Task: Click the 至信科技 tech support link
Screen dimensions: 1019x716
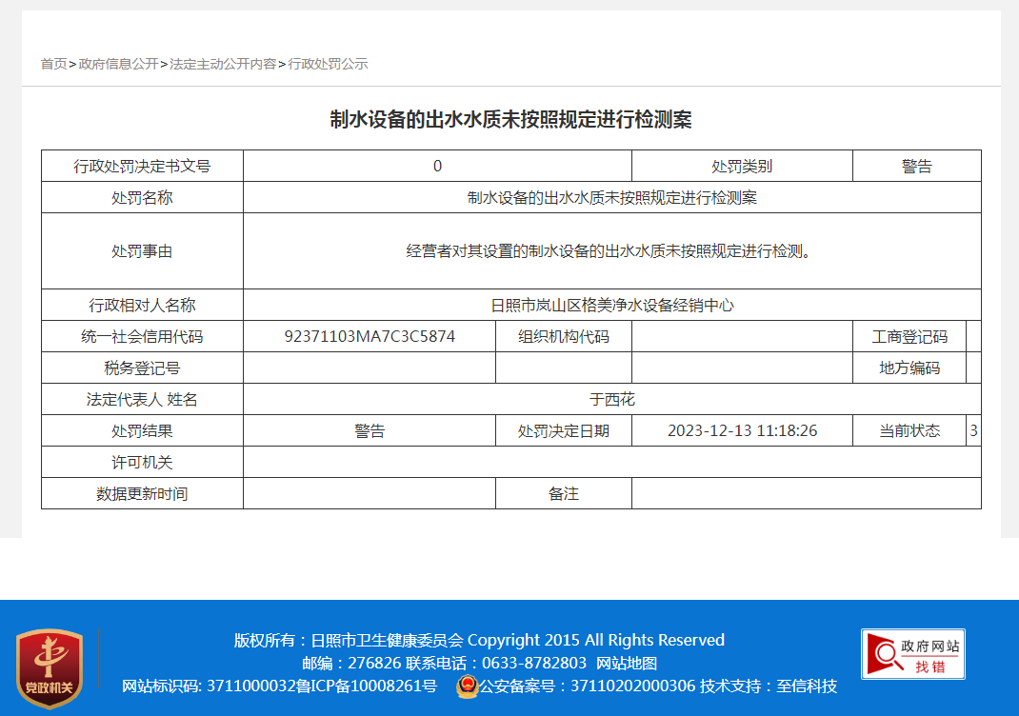Action: click(x=806, y=686)
